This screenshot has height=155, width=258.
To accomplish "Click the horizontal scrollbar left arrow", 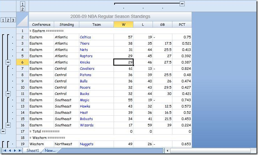I will (167, 151).
